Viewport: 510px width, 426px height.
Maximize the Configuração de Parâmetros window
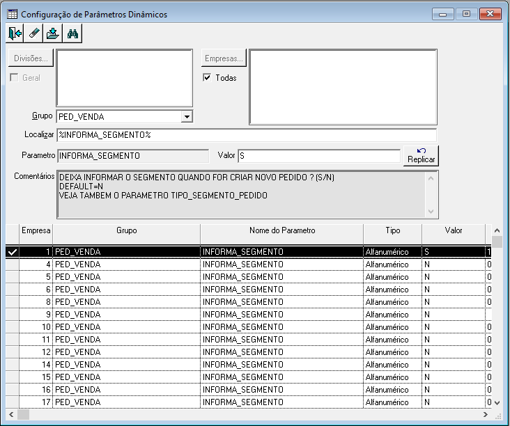(x=466, y=14)
